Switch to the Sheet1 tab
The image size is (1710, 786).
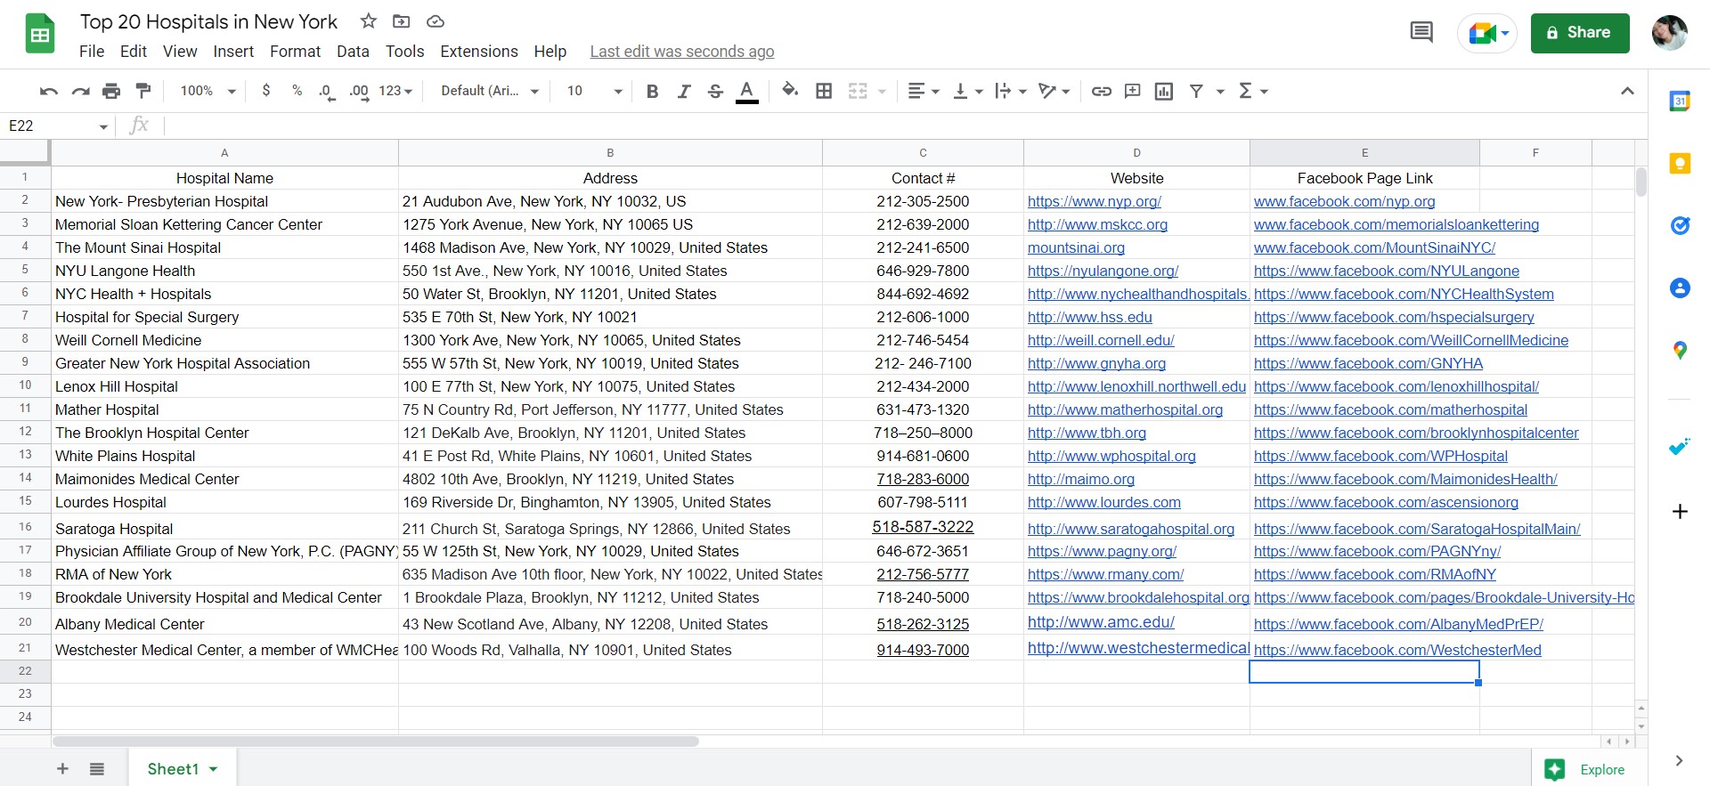point(173,769)
